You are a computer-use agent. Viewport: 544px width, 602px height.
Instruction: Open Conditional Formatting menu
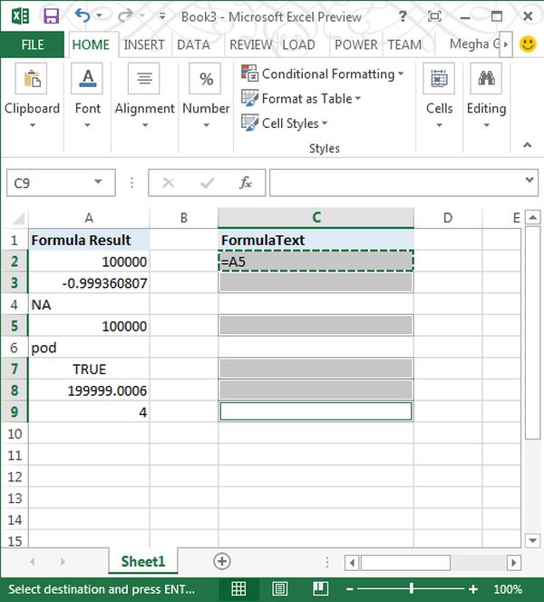(x=323, y=74)
